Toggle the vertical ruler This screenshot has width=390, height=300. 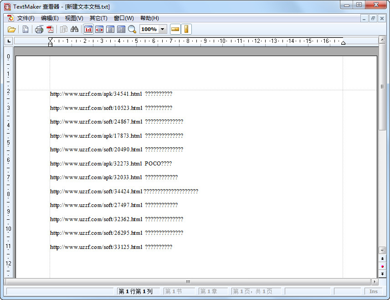point(186,29)
